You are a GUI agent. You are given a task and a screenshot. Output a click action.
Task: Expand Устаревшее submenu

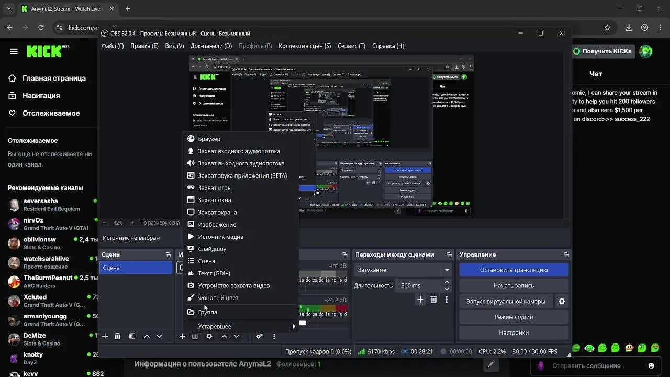(242, 326)
